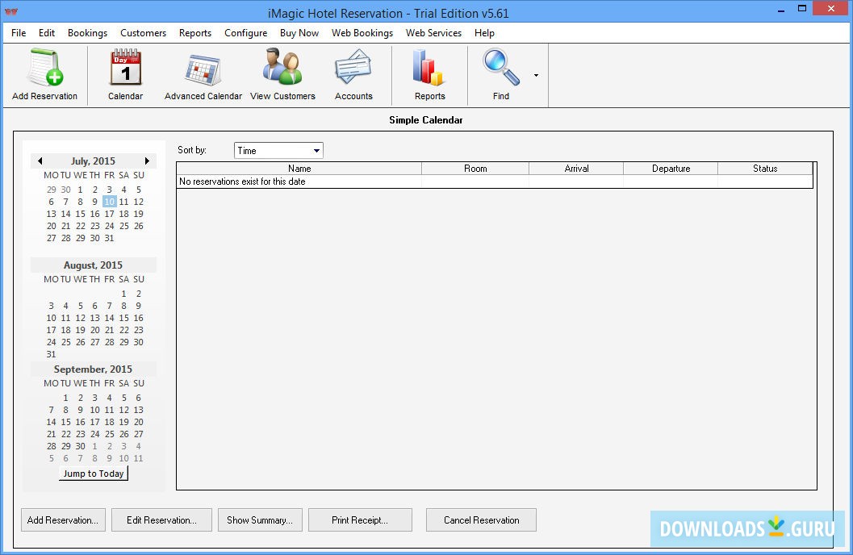Click the iMagic app icon in title bar
853x555 pixels.
pyautogui.click(x=10, y=11)
